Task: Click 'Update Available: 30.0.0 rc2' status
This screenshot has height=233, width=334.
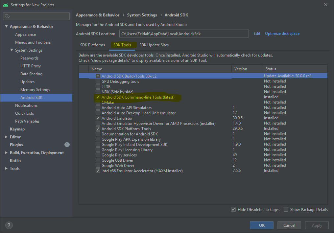Action: (x=288, y=76)
